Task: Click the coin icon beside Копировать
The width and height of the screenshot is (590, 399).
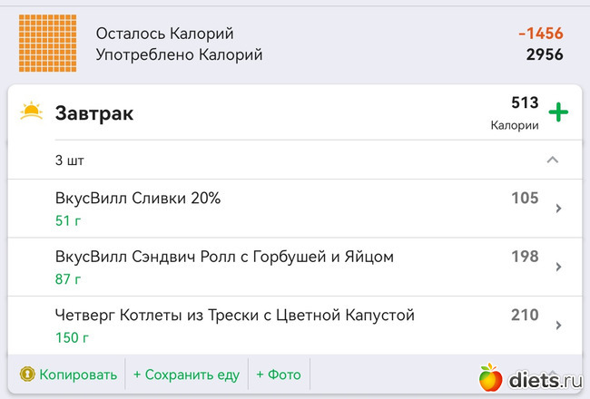Action: [x=27, y=375]
